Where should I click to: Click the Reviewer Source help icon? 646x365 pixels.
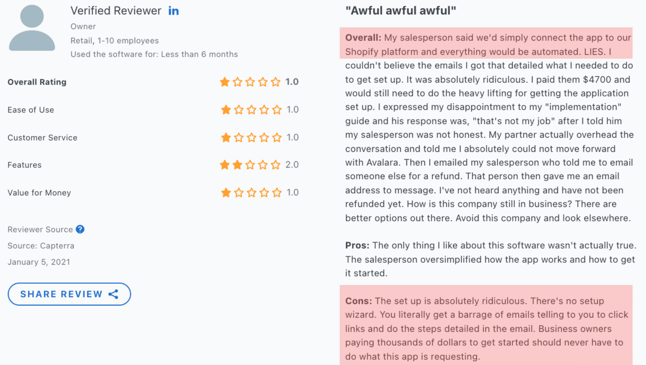pos(80,229)
